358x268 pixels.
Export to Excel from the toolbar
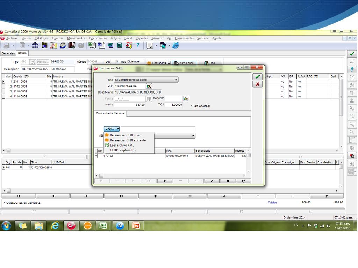pyautogui.click(x=92, y=45)
